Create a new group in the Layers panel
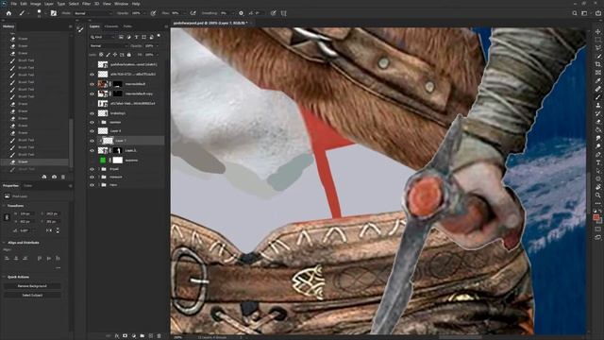The height and width of the screenshot is (340, 604). [143, 336]
